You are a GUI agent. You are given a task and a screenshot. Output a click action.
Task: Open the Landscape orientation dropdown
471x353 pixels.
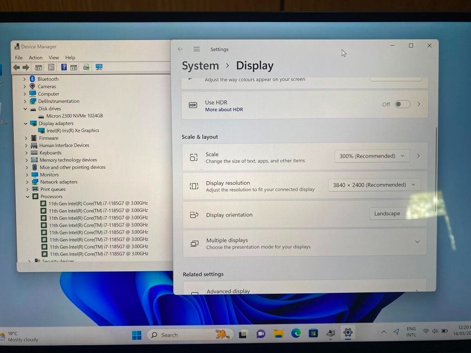[394, 213]
